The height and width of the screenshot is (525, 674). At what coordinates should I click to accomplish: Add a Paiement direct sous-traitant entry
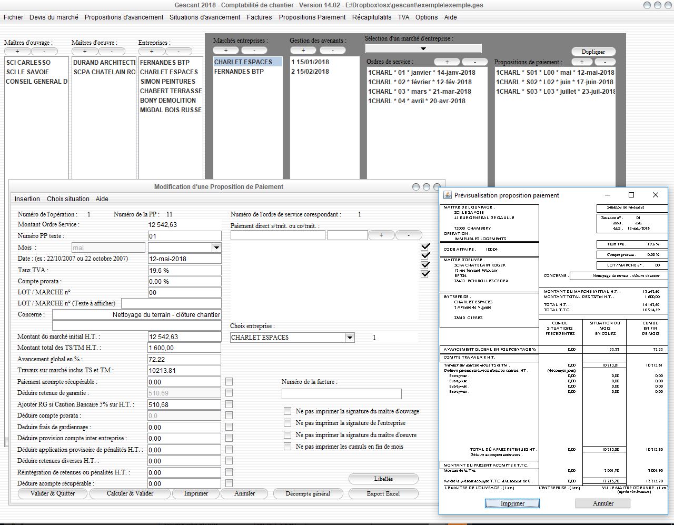click(x=381, y=235)
